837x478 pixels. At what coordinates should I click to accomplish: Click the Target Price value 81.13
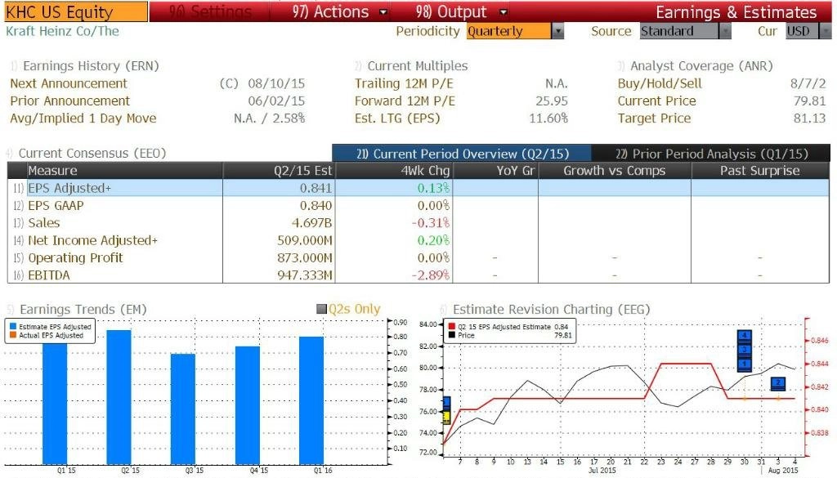(x=809, y=118)
